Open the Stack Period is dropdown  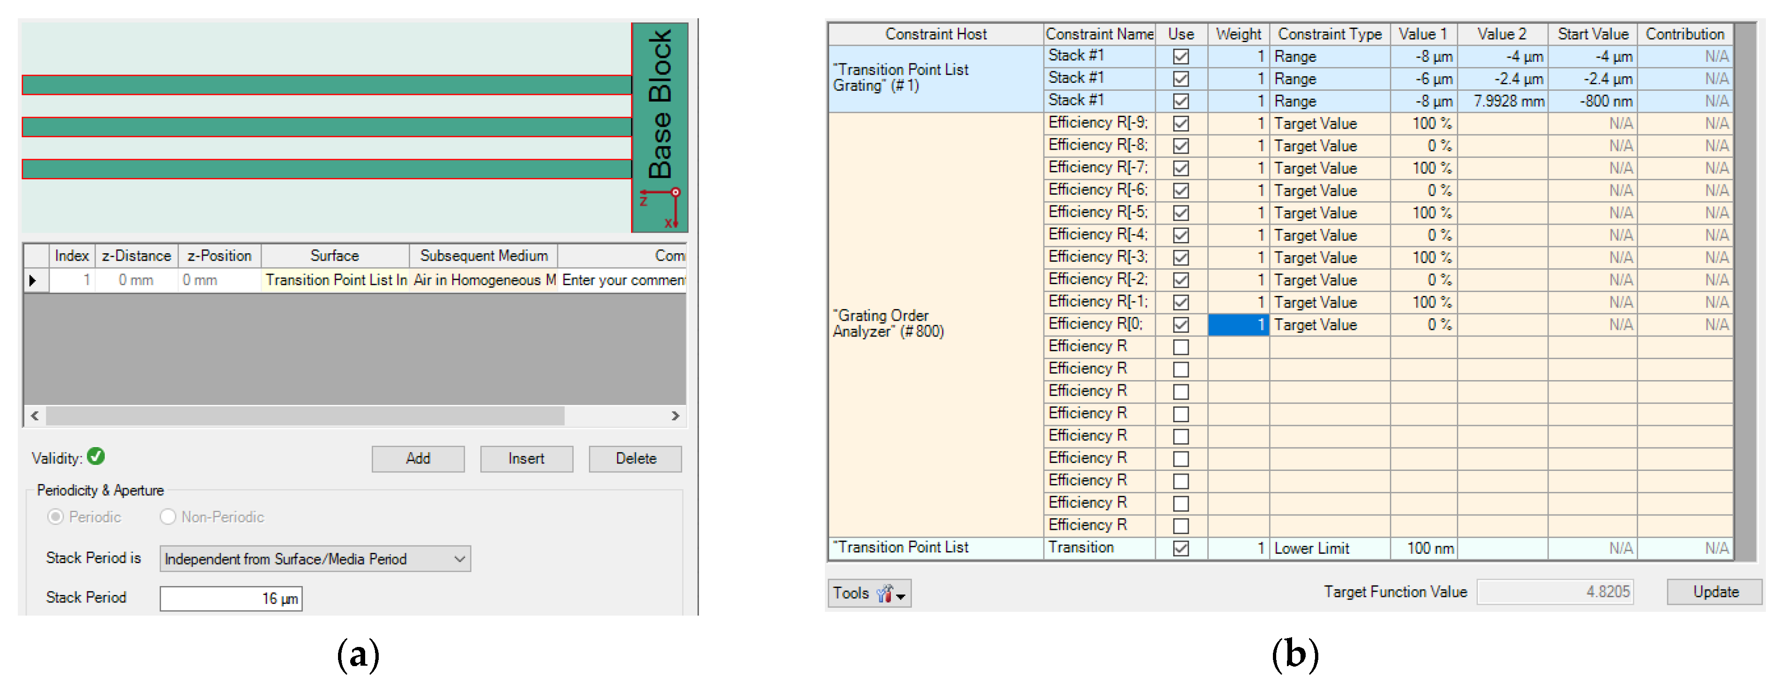point(315,559)
